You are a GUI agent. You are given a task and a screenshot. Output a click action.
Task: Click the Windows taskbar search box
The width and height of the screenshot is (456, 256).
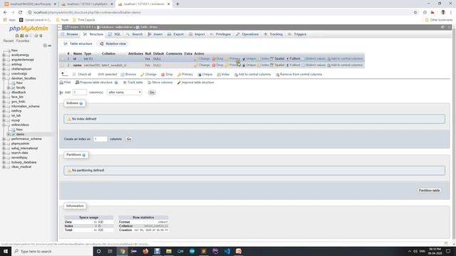(x=52, y=251)
